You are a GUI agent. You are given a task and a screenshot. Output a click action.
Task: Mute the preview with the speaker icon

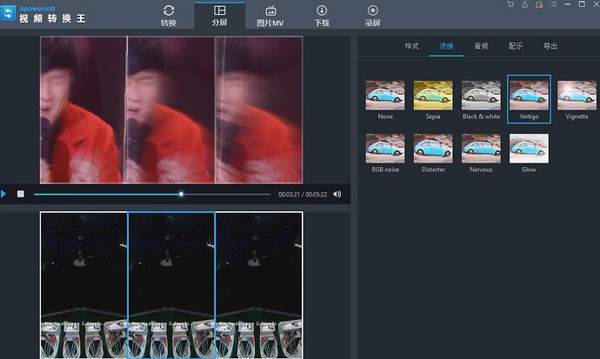tap(337, 194)
